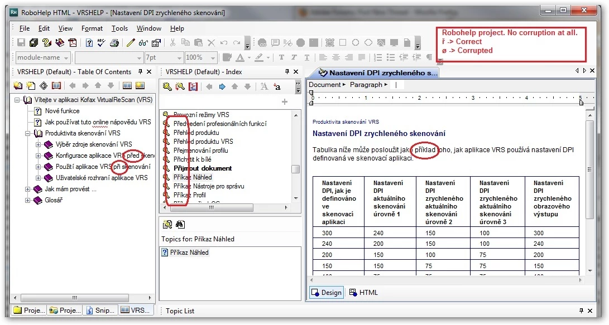Viewport: 609px width, 325px height.
Task: Click the paragraph marks ¶ icon
Action: pyautogui.click(x=429, y=57)
